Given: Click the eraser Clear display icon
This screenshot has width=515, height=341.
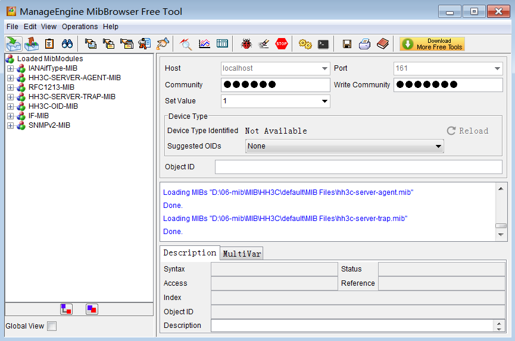Looking at the screenshot, I should [264, 43].
